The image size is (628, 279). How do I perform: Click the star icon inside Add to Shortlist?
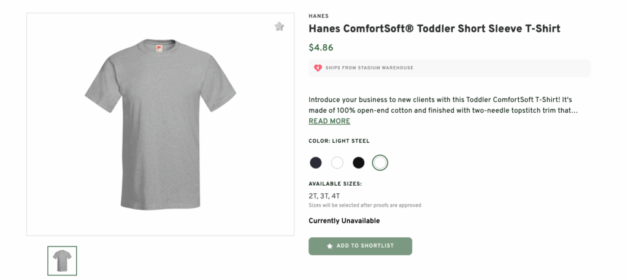pyautogui.click(x=330, y=246)
